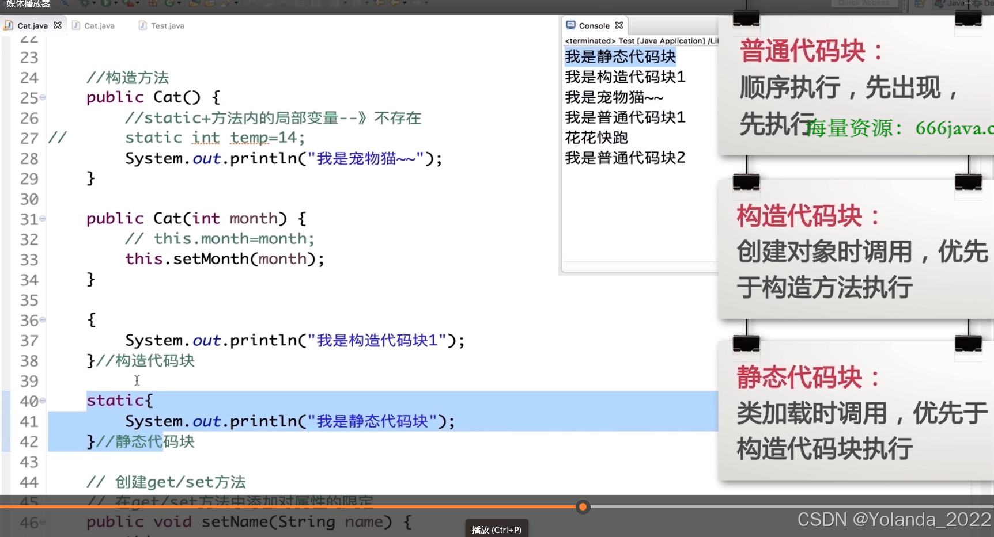Close the Console view

pos(619,25)
